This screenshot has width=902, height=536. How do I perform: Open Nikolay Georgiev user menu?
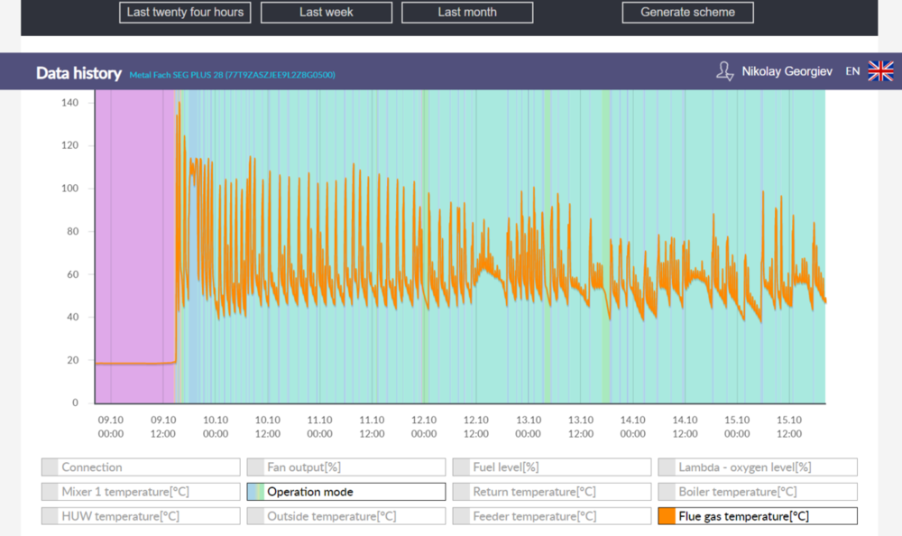pyautogui.click(x=786, y=71)
